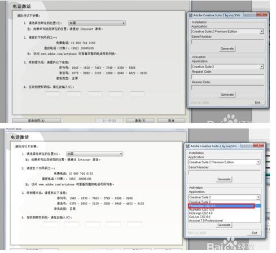
Task: Click www.adobe.com/actphone text in upper dialog
Action: (x=59, y=54)
